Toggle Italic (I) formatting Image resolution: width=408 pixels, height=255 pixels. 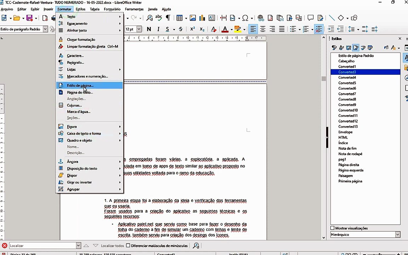coord(158,29)
